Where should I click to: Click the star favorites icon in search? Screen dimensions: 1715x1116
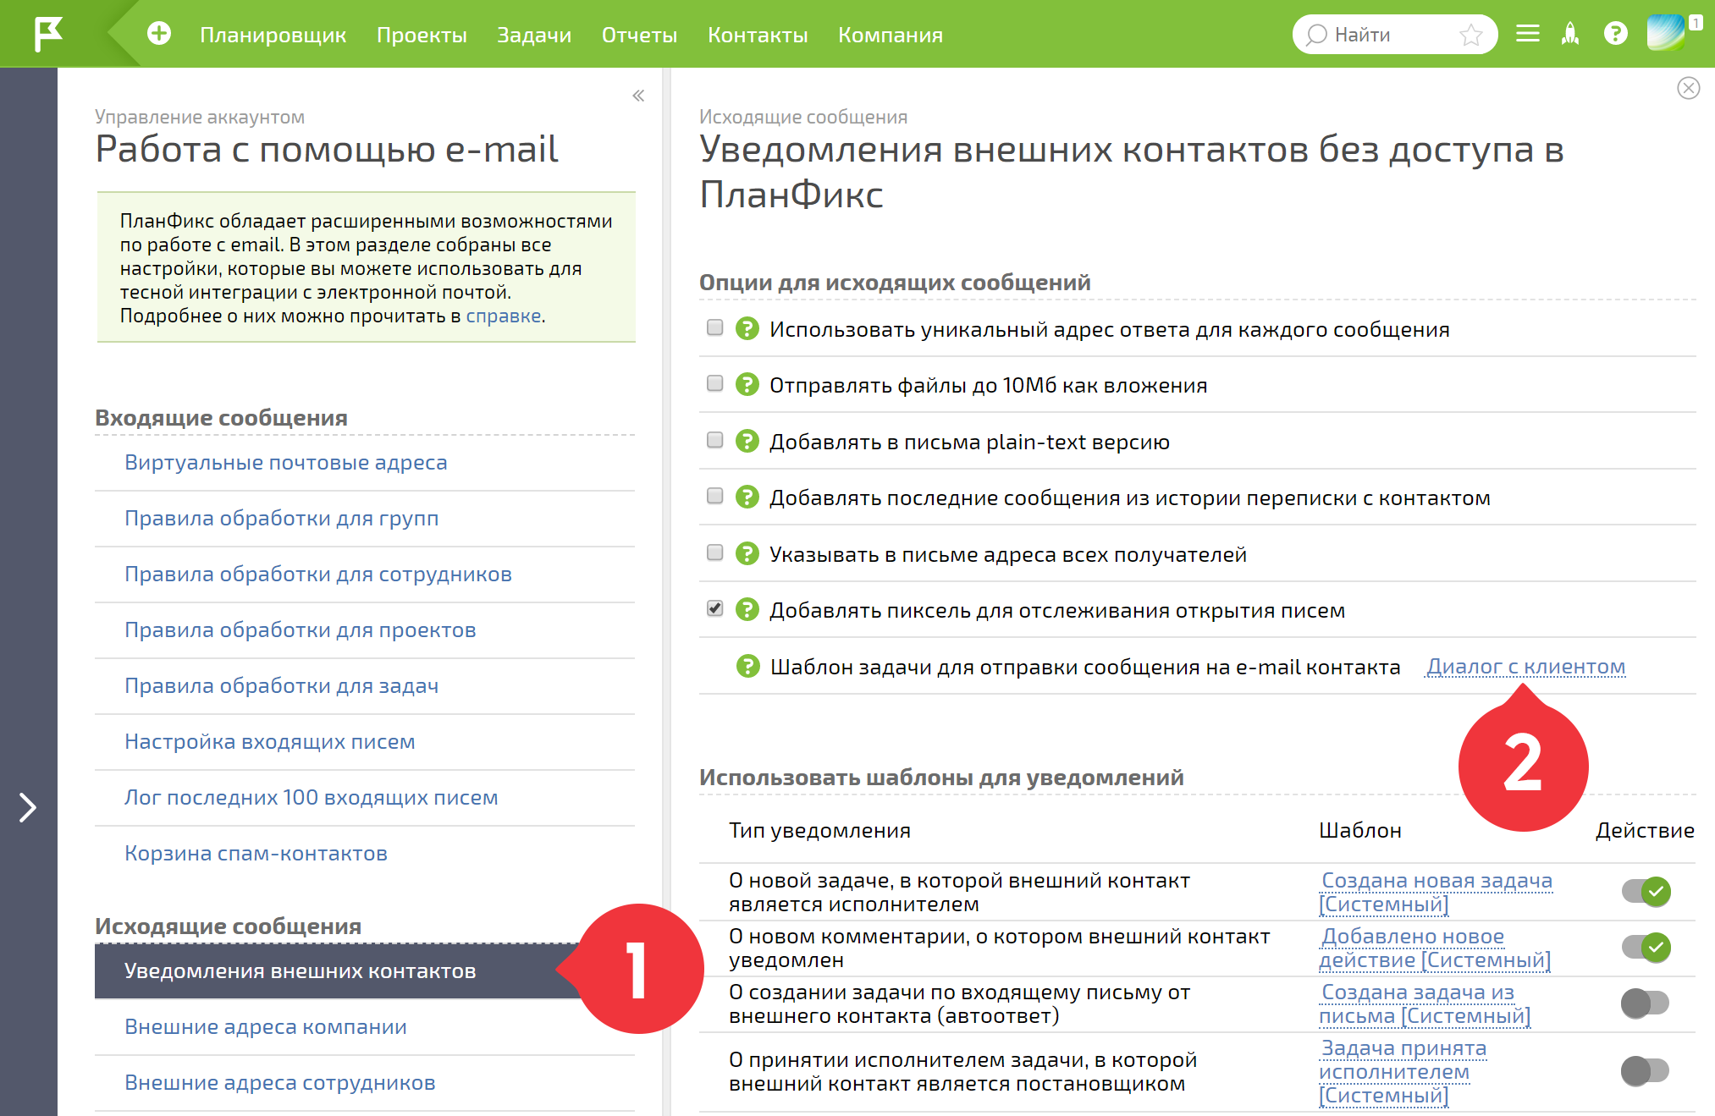click(x=1471, y=35)
